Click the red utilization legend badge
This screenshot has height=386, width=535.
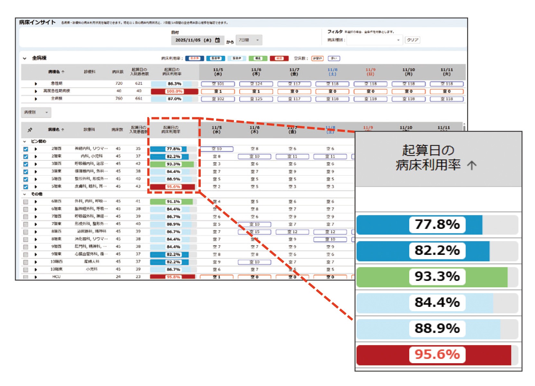point(279,58)
